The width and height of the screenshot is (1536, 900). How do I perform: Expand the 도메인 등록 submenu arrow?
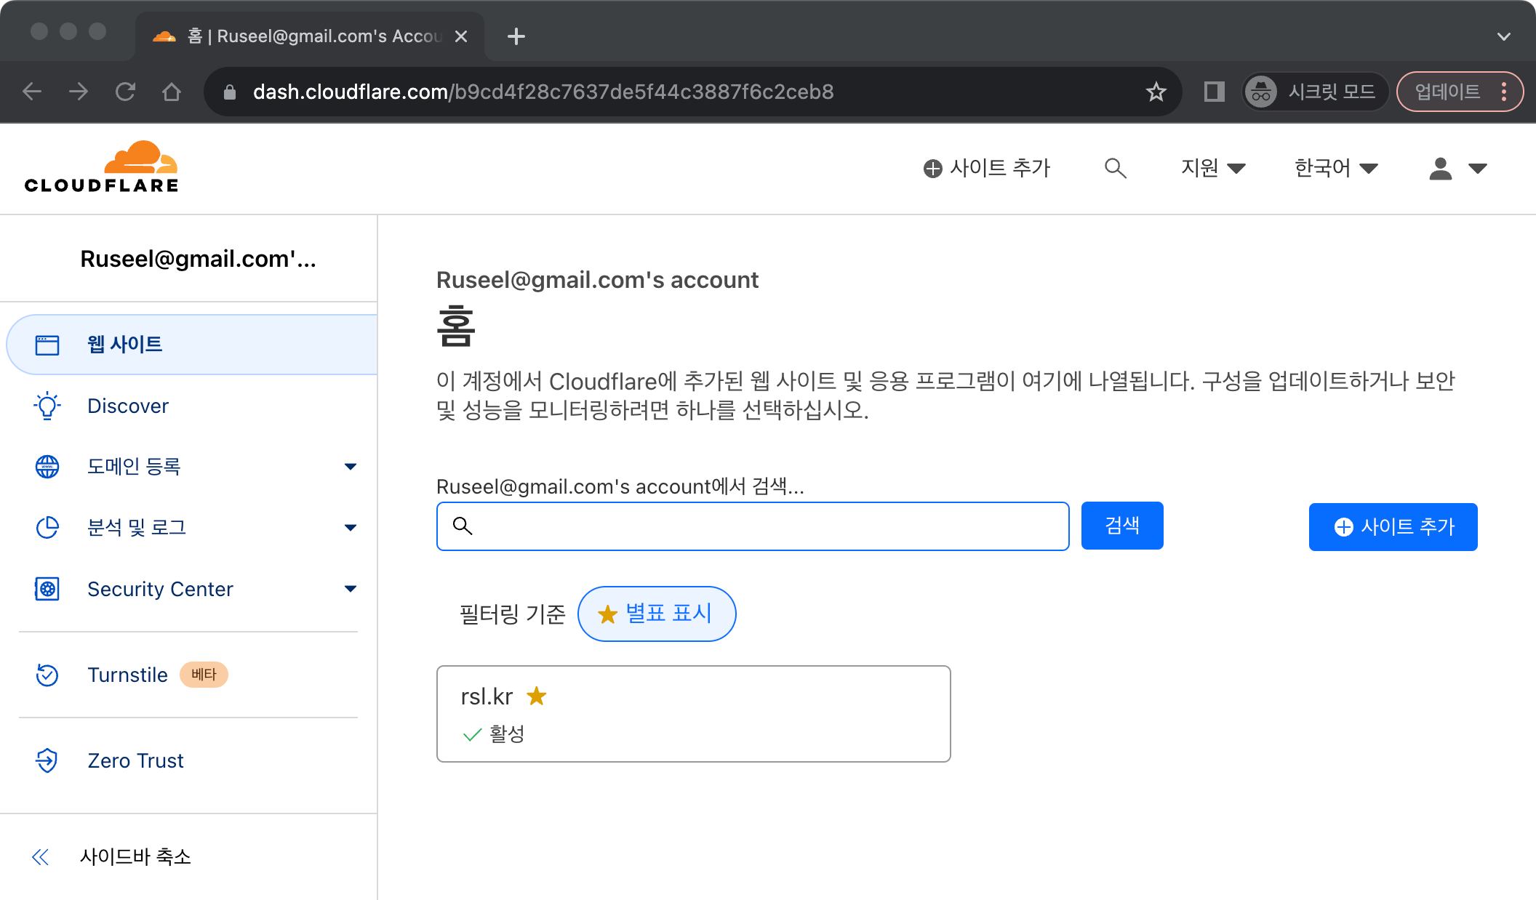point(351,467)
